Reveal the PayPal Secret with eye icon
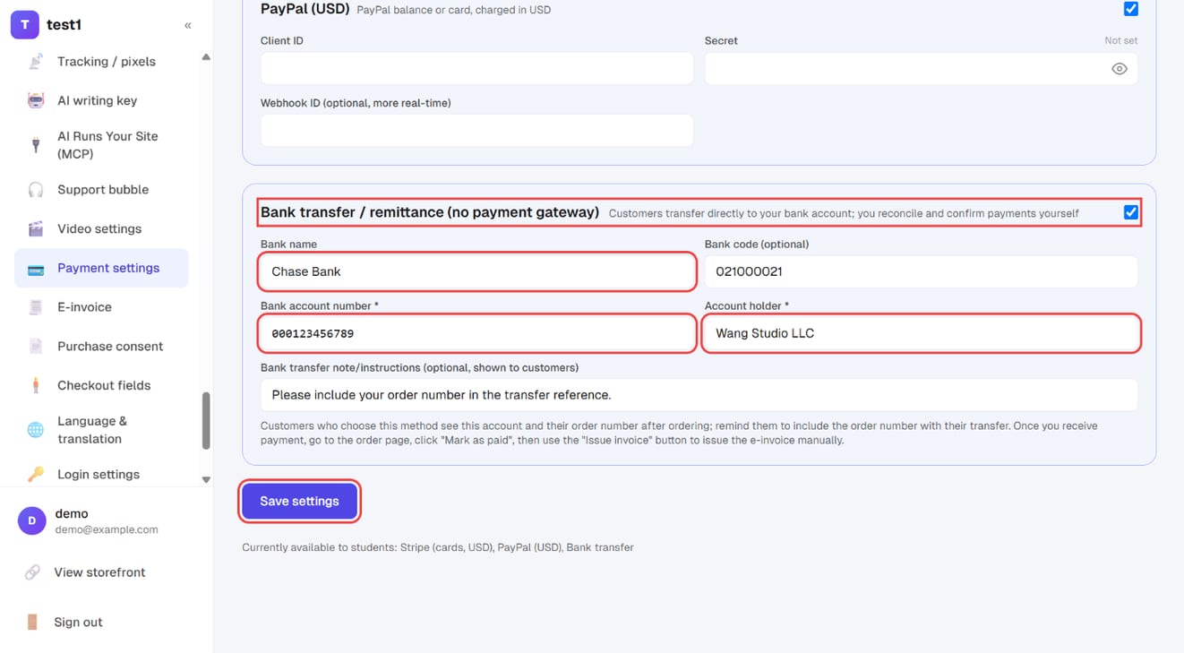 click(1120, 69)
